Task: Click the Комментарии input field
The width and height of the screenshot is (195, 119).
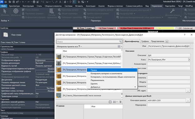Action: pos(169,64)
